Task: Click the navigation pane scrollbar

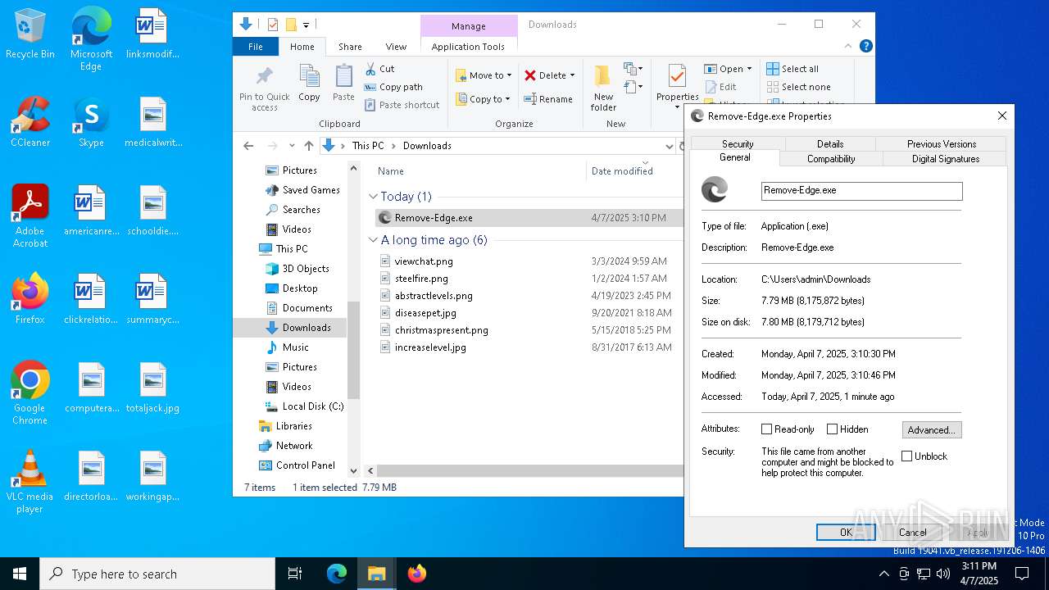Action: click(354, 350)
